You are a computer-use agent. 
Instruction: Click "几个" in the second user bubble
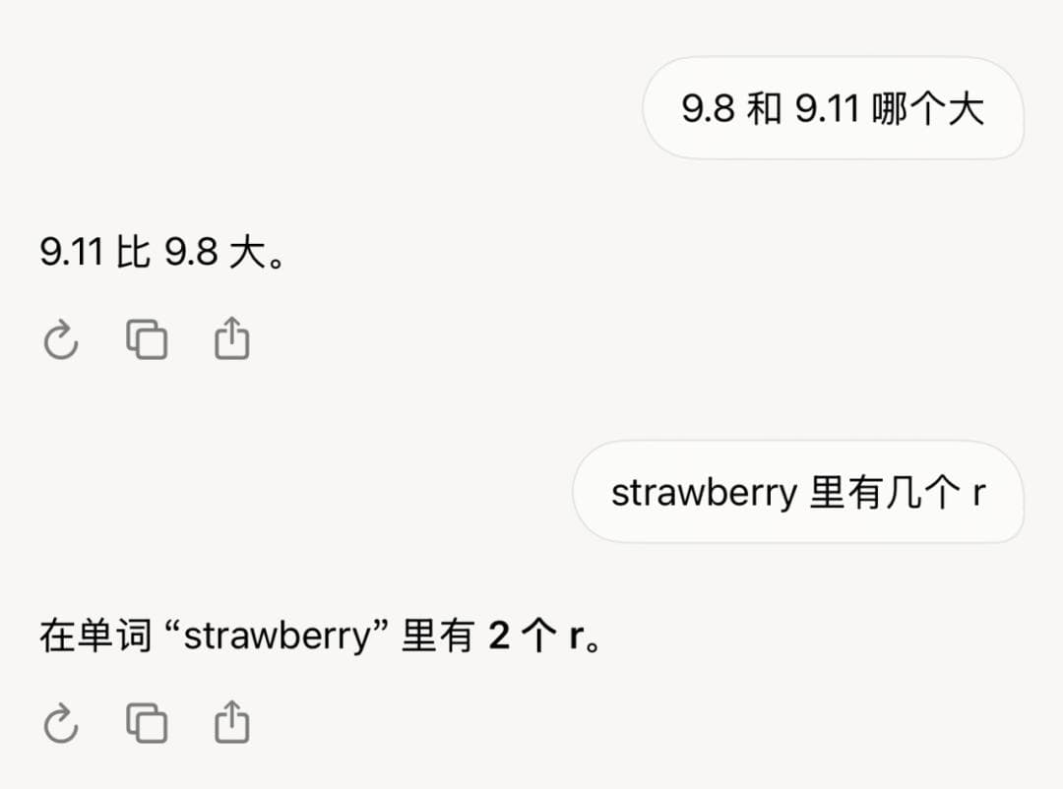921,493
